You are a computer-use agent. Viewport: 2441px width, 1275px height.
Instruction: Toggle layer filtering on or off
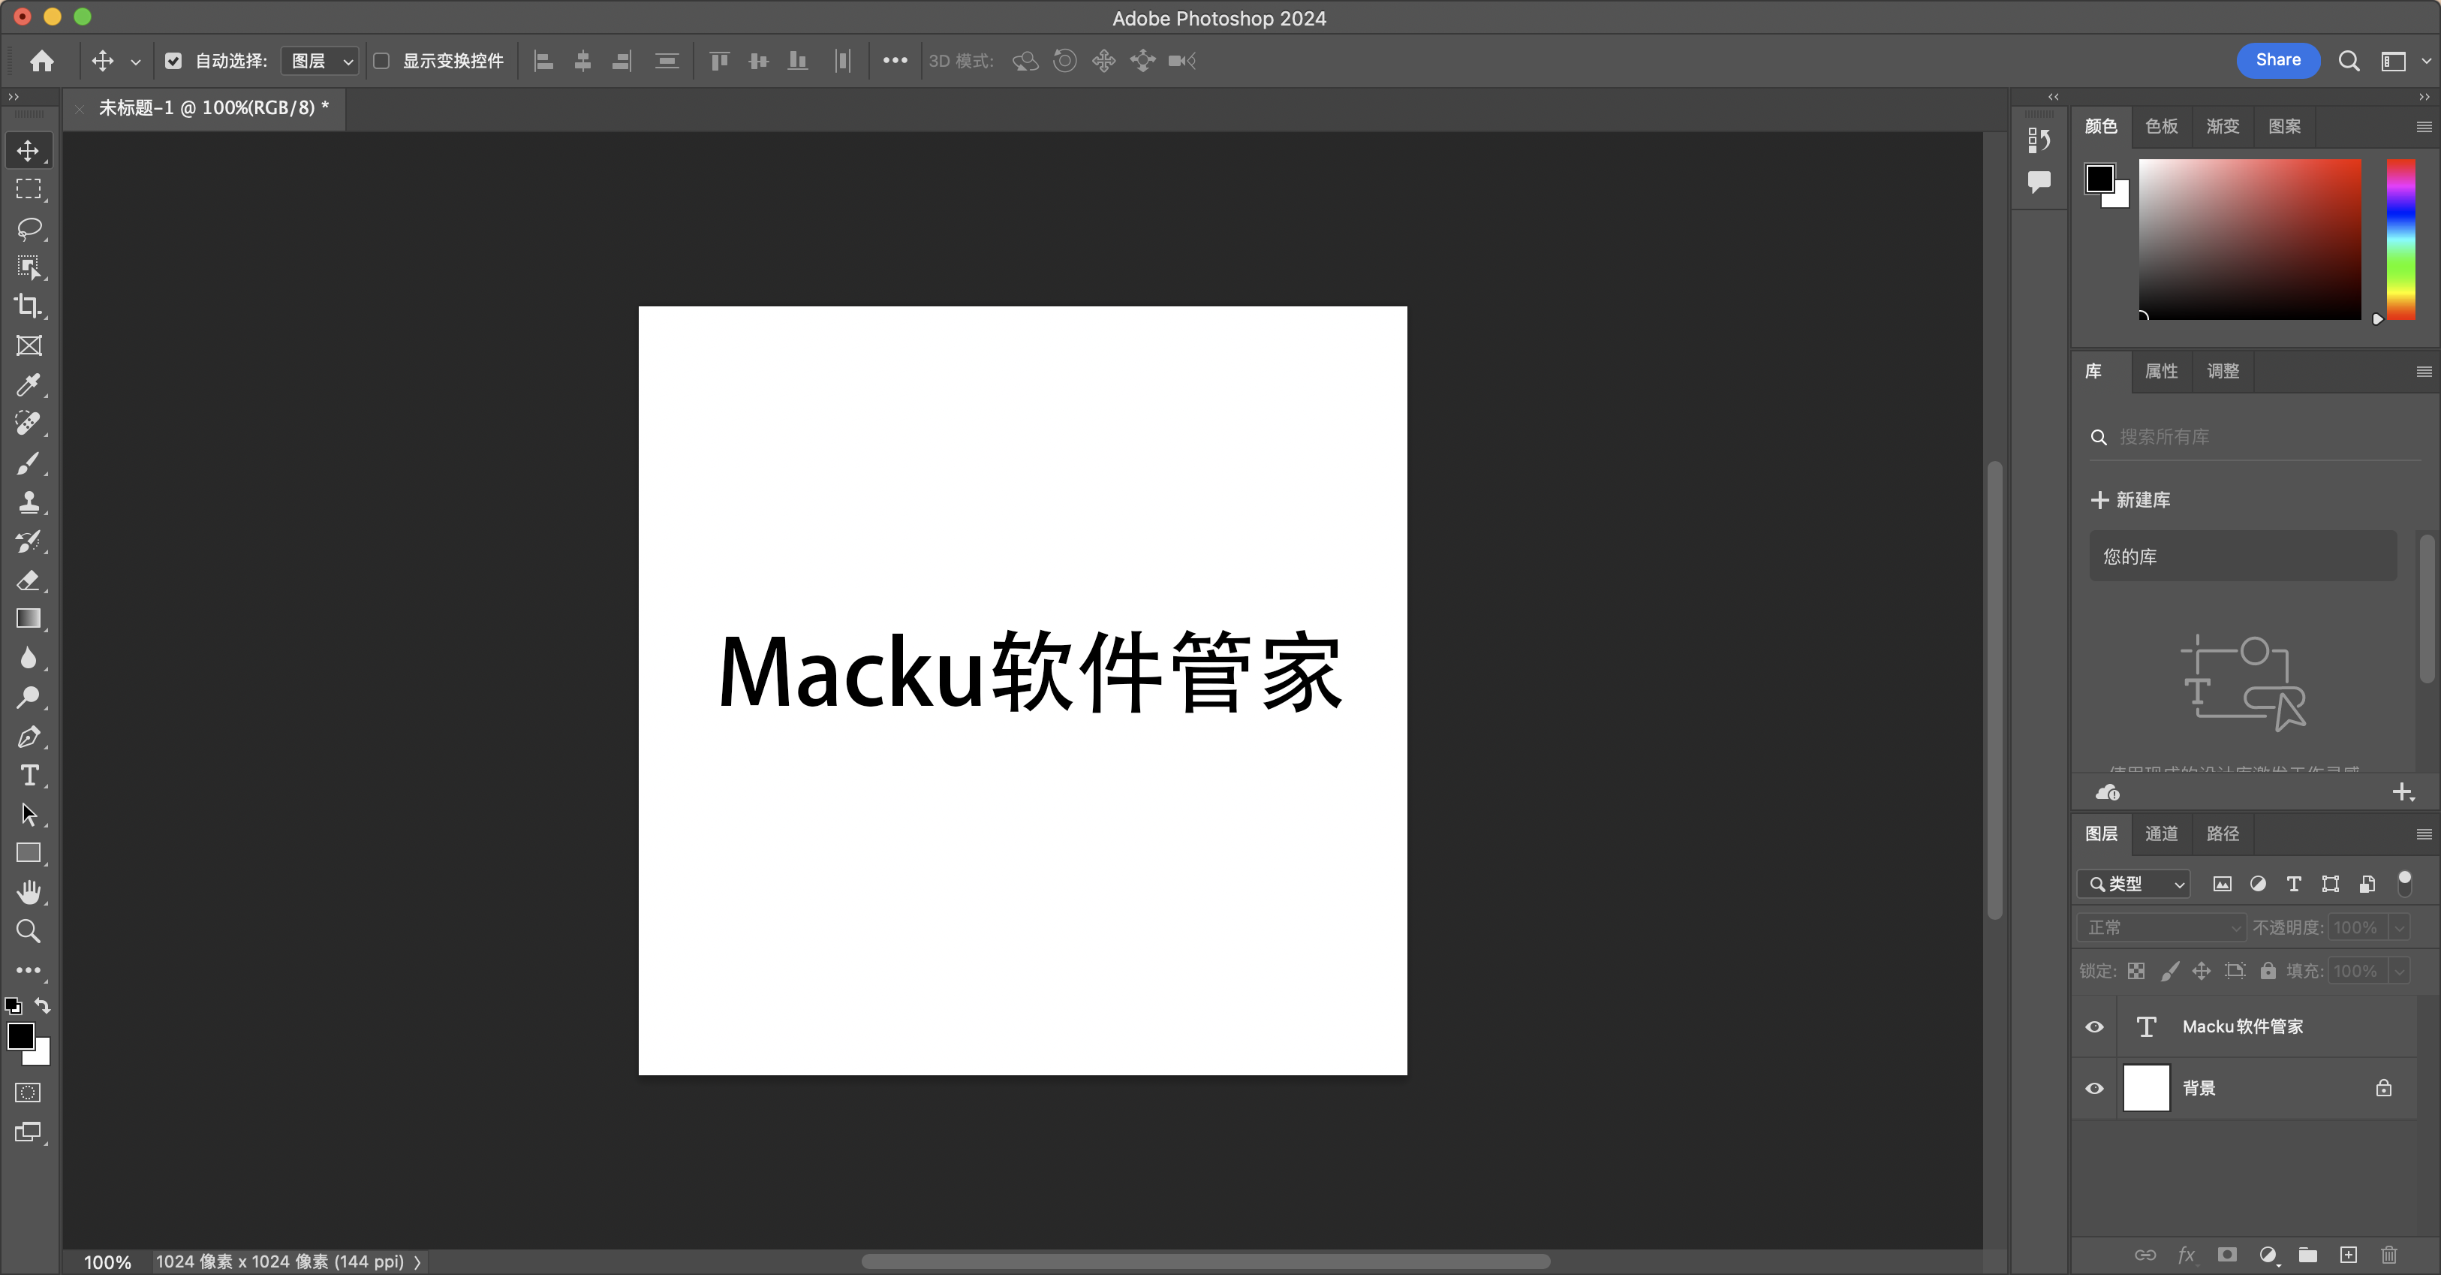pos(2404,884)
